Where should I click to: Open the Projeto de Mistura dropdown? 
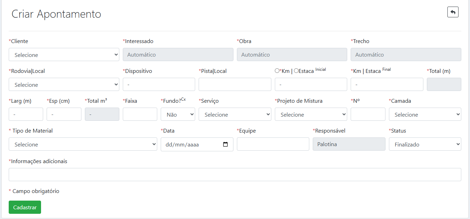(x=311, y=114)
